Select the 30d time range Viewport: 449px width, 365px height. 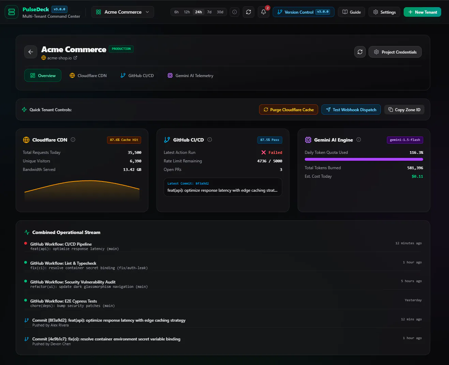click(x=220, y=12)
